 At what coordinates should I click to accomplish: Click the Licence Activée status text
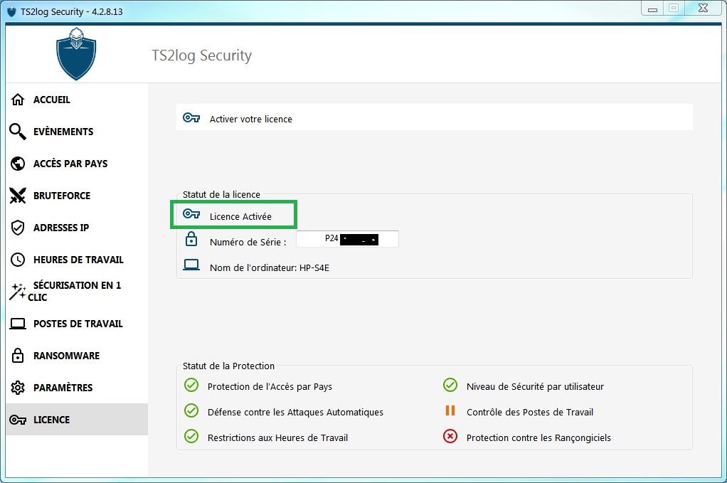[x=240, y=216]
